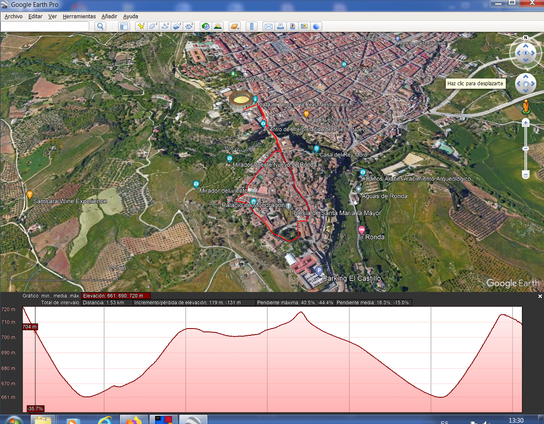
Task: Click 'Distancia: 1.53 km' text
Action: pyautogui.click(x=103, y=303)
